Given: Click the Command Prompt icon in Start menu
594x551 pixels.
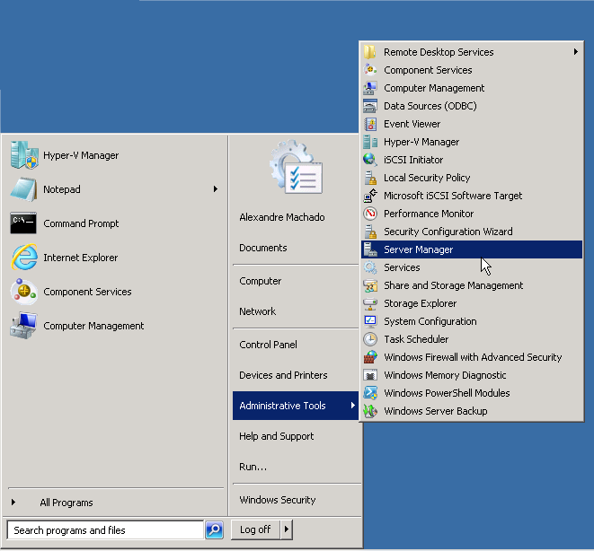Looking at the screenshot, I should point(23,223).
